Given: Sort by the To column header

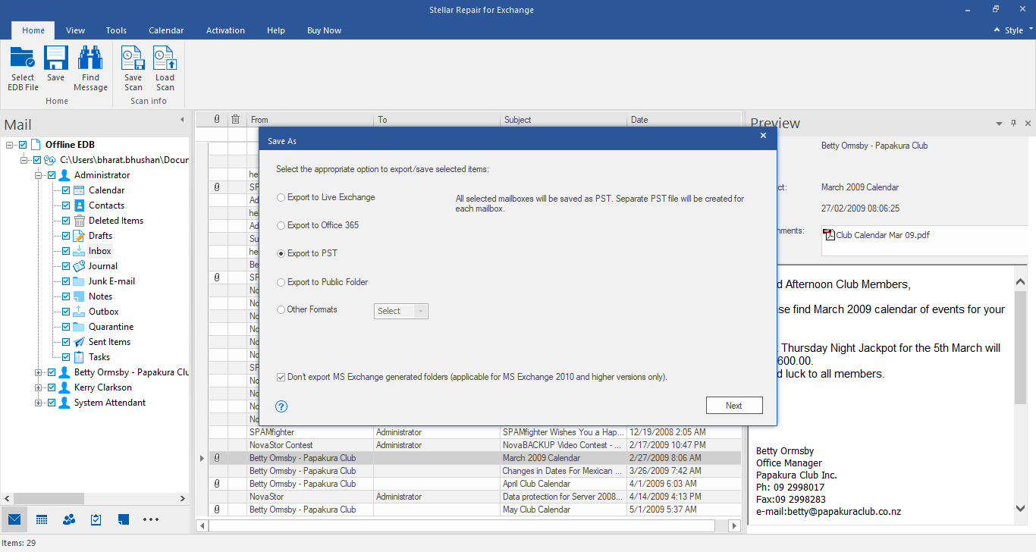Looking at the screenshot, I should [x=437, y=120].
